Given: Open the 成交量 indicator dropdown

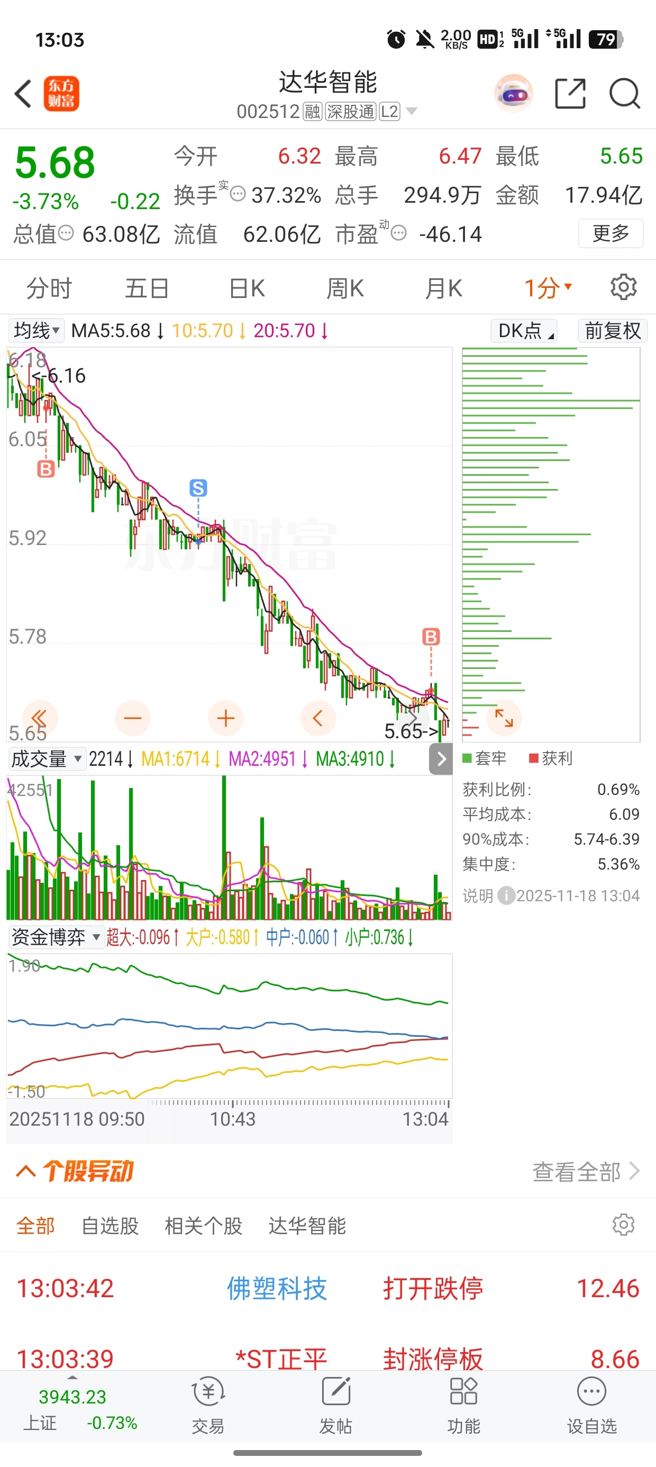Looking at the screenshot, I should coord(47,758).
